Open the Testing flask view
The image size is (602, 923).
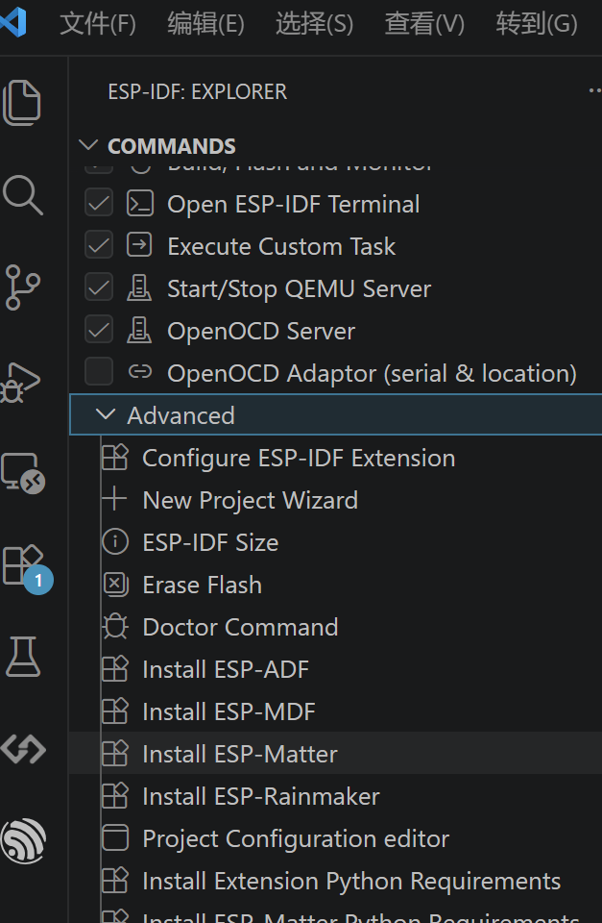click(23, 657)
